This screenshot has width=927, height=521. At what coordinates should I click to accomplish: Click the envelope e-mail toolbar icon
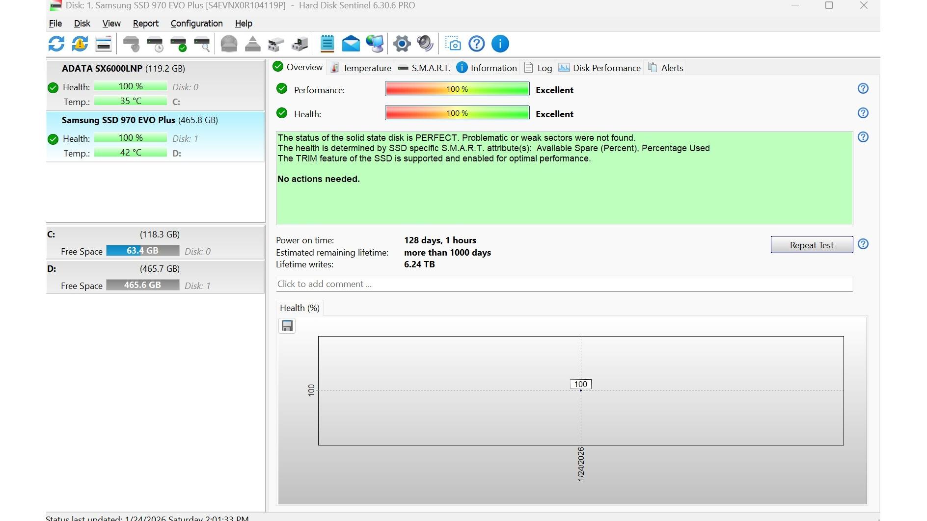351,44
